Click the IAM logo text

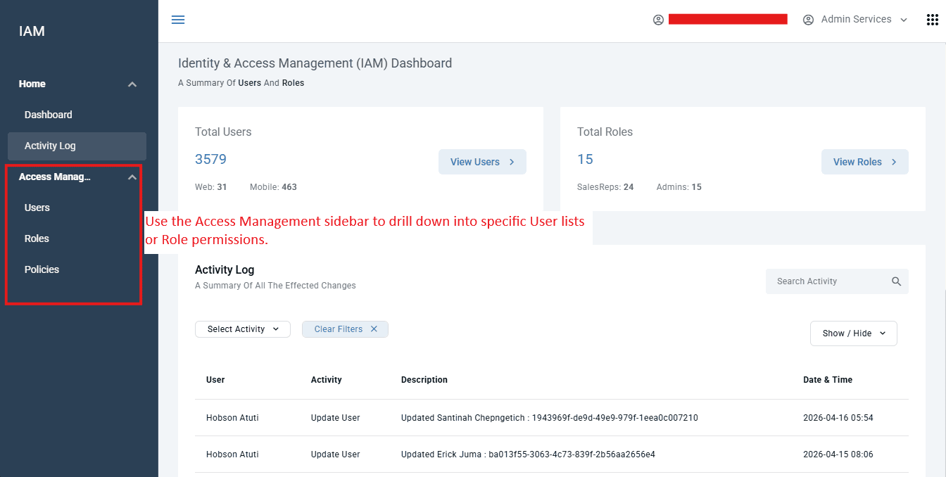[x=32, y=31]
